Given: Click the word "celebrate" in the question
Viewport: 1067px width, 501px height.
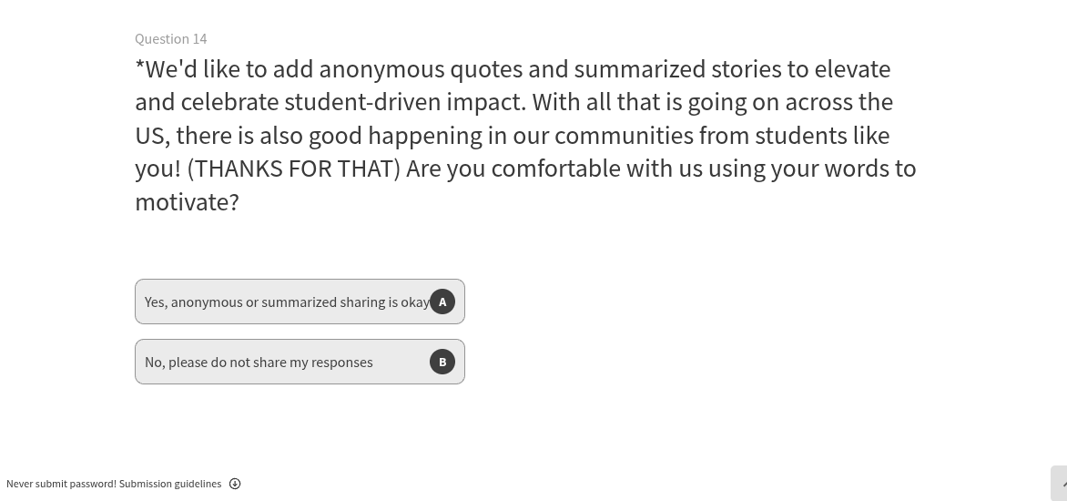Looking at the screenshot, I should [229, 102].
